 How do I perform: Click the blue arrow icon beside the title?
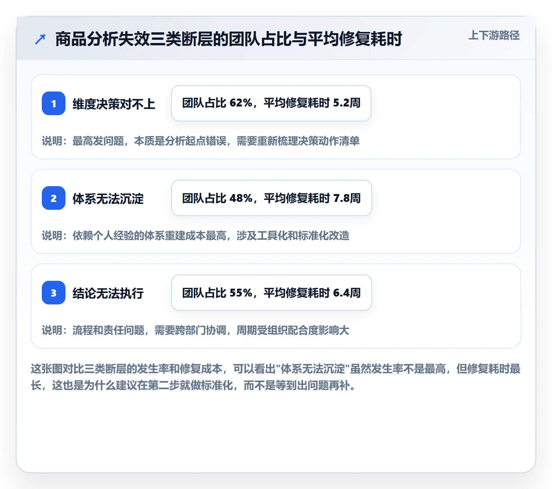point(40,39)
